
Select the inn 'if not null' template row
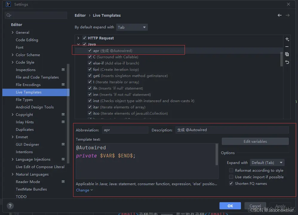pos(179,94)
